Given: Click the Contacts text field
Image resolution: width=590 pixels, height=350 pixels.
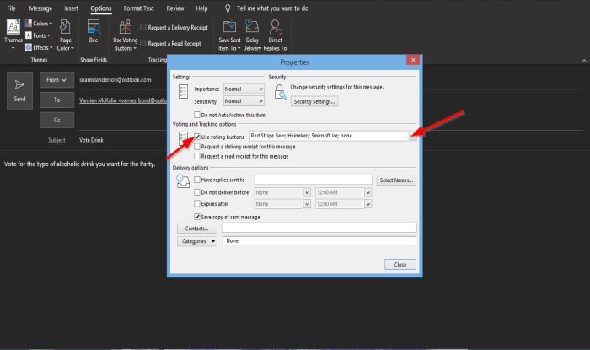Looking at the screenshot, I should (x=319, y=228).
